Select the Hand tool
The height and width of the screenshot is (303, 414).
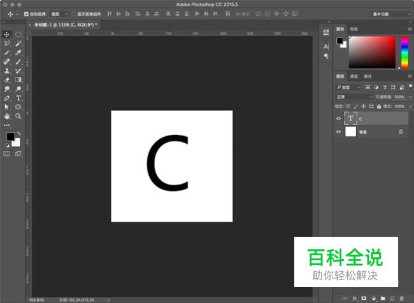point(7,116)
